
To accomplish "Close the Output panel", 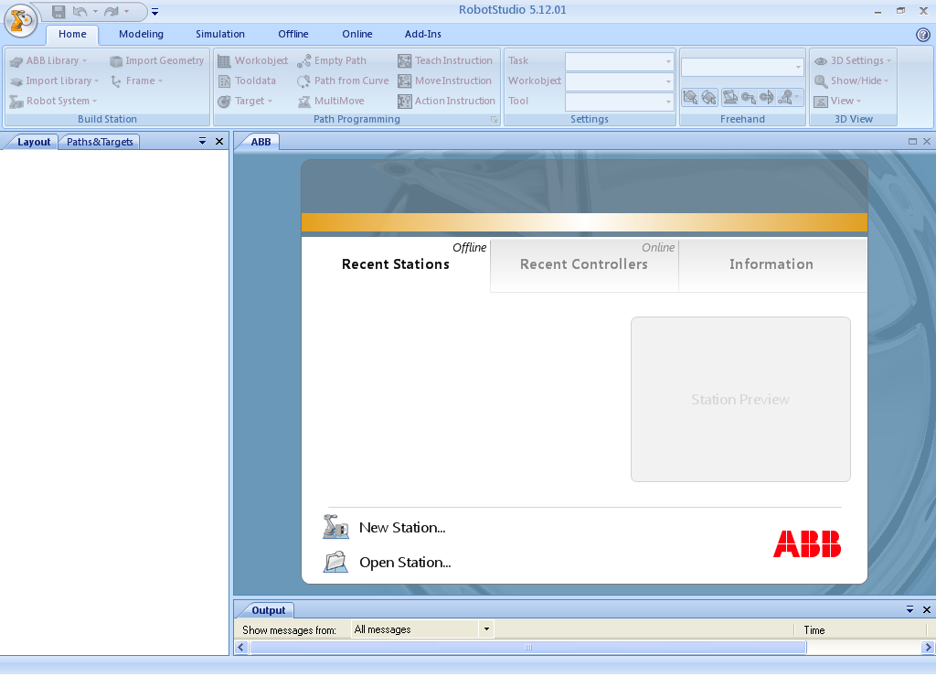I will [927, 609].
